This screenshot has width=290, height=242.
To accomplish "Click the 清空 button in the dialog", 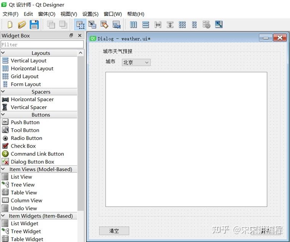I will click(x=114, y=231).
